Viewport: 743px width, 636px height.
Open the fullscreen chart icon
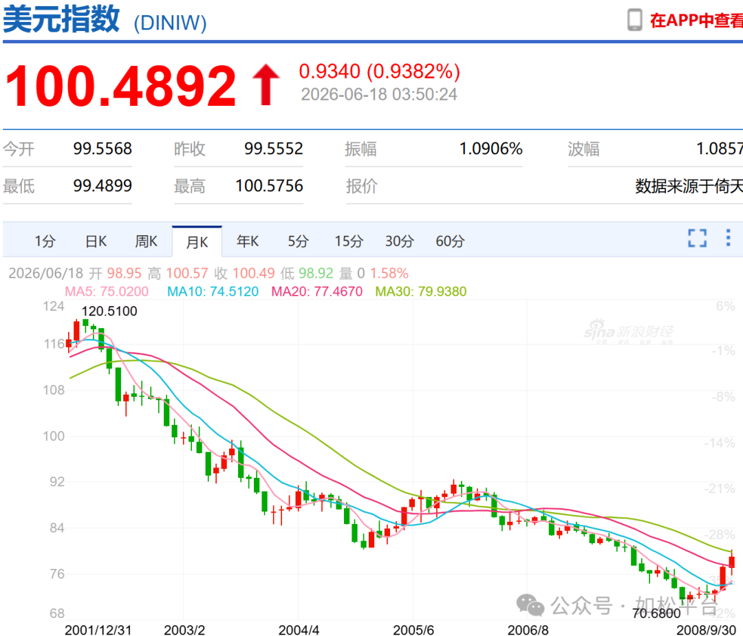697,238
